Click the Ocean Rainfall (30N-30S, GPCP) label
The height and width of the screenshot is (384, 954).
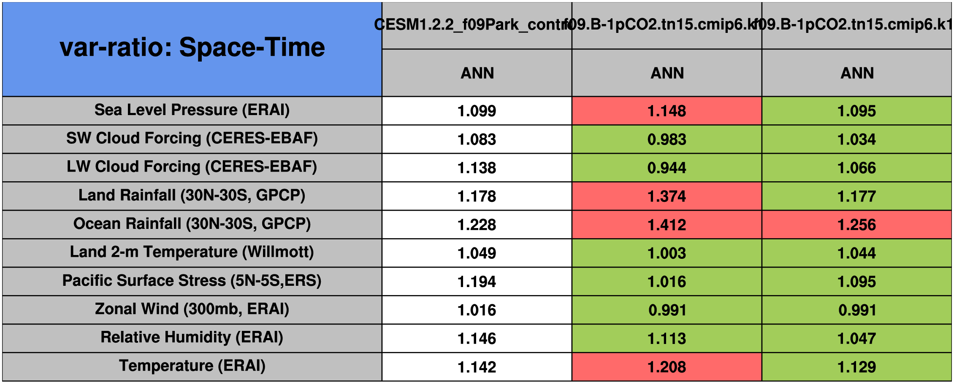[x=192, y=224]
